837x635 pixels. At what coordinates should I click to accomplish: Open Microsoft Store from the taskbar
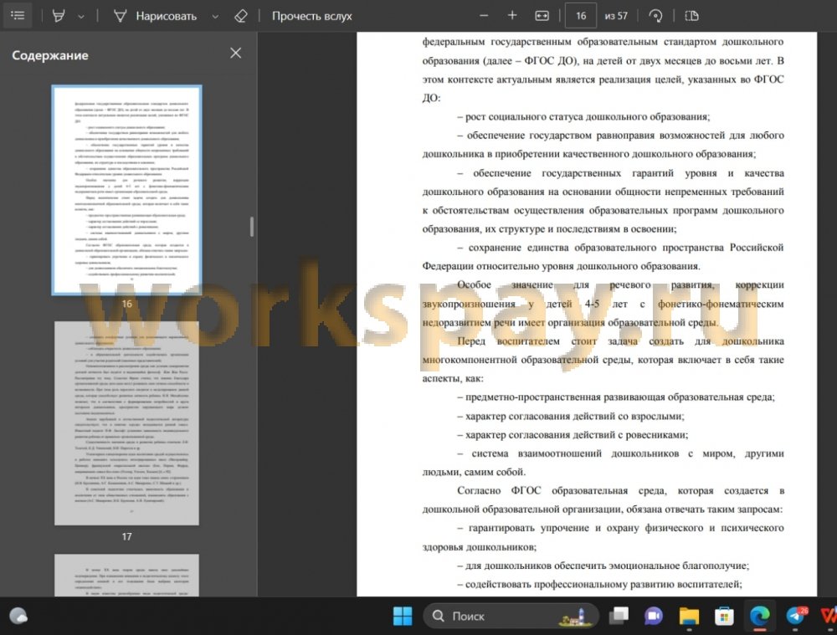724,616
